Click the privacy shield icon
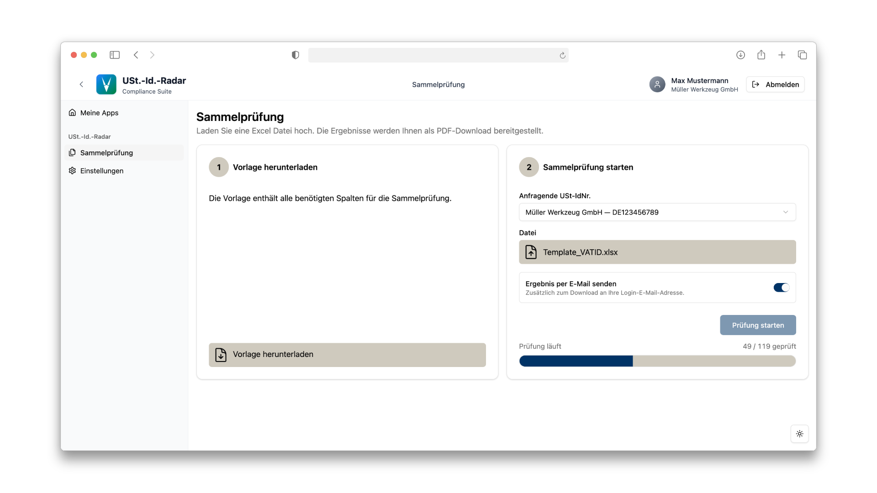 click(x=296, y=55)
